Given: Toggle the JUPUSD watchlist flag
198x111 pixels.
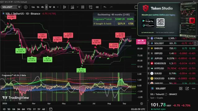Looking at the screenshot, I should (148, 58).
